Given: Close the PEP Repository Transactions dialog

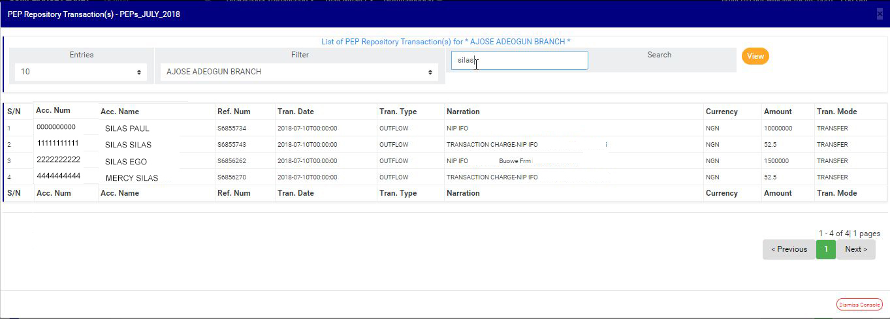Looking at the screenshot, I should tap(880, 14).
